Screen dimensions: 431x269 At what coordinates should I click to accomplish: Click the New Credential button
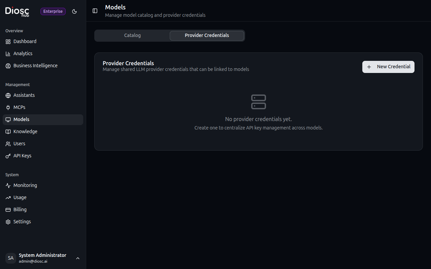(388, 67)
